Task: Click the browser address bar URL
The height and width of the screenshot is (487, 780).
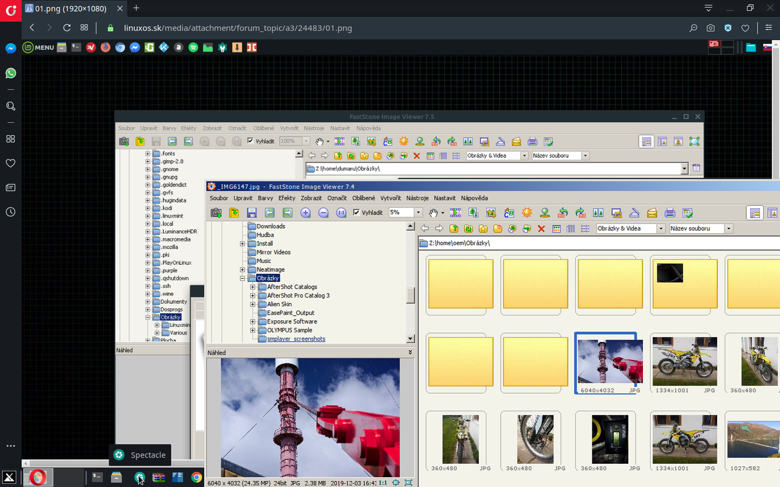Action: point(238,28)
